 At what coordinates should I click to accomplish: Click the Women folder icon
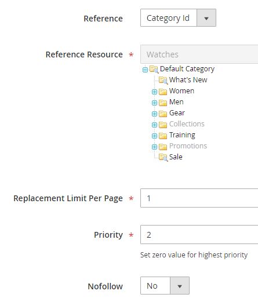click(x=163, y=92)
